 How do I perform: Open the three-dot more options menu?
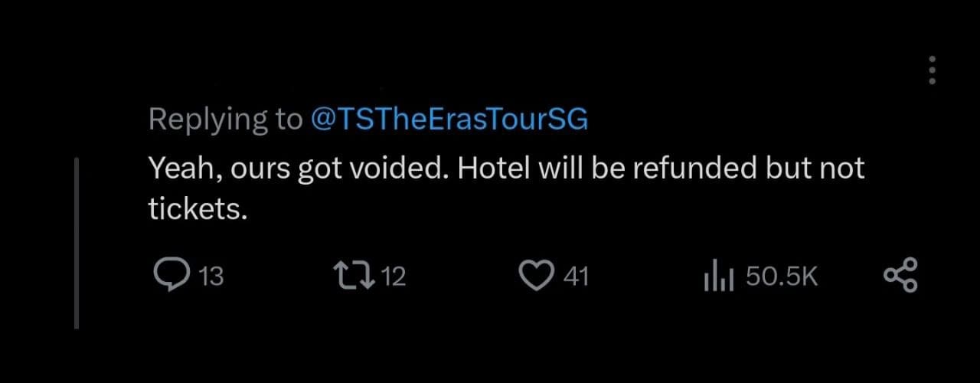tap(932, 70)
